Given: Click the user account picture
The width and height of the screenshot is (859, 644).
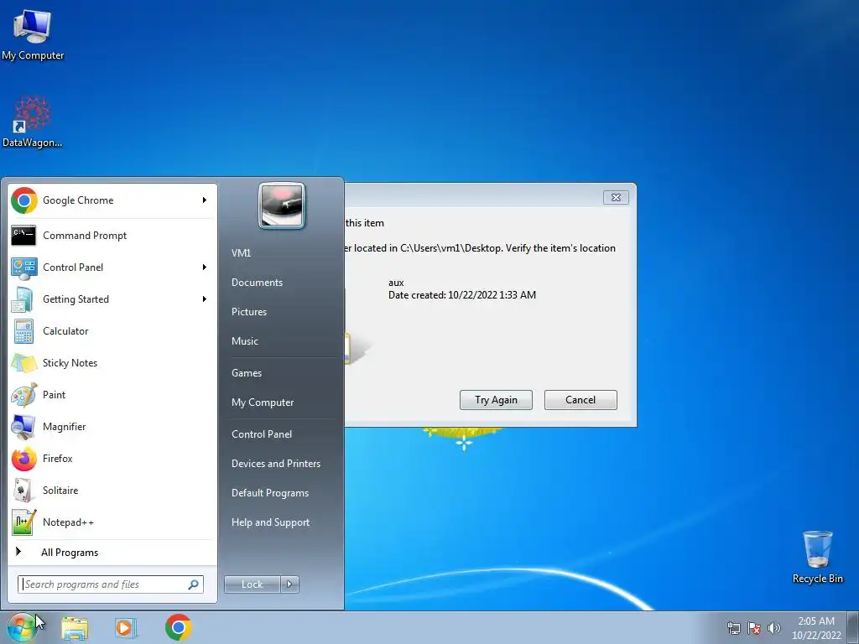Looking at the screenshot, I should tap(282, 205).
